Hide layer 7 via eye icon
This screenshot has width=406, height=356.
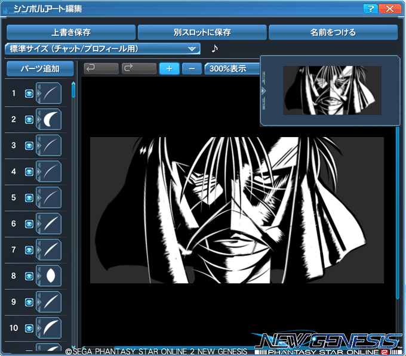click(29, 250)
